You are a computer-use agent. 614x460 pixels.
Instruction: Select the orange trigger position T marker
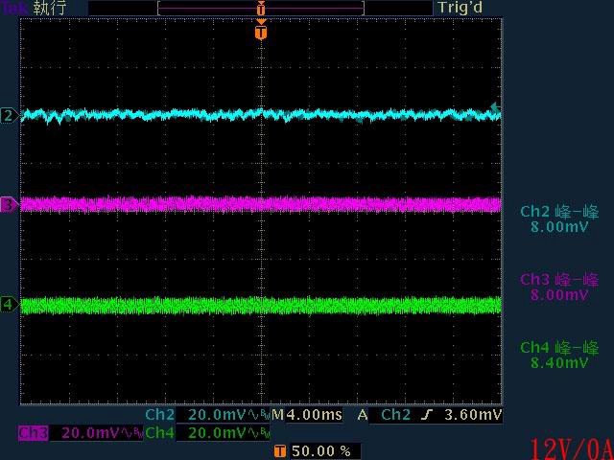[x=260, y=33]
